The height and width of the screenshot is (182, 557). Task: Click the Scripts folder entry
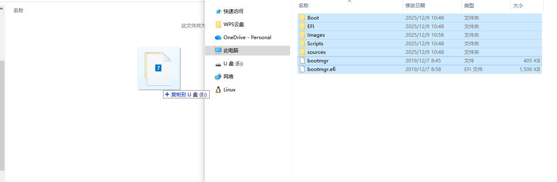coord(315,44)
